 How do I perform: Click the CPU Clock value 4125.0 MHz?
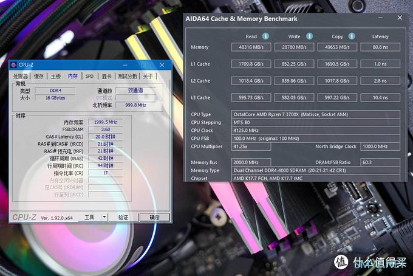tap(316, 130)
